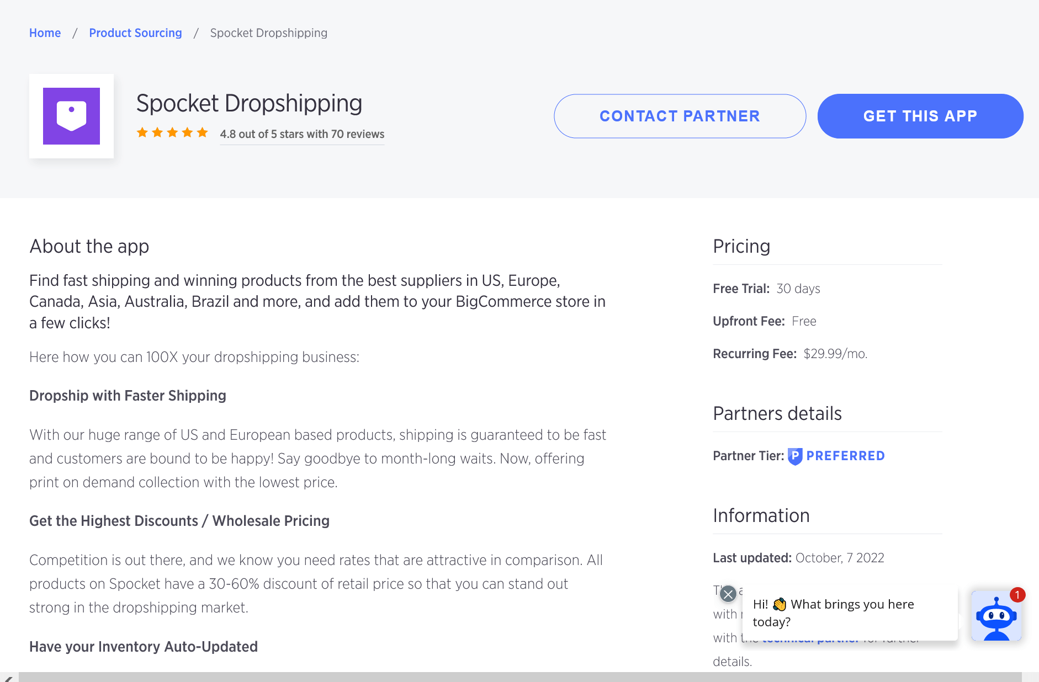Viewport: 1039px width, 682px height.
Task: Click the intro paragraph about fast shipping suppliers
Action: point(317,302)
